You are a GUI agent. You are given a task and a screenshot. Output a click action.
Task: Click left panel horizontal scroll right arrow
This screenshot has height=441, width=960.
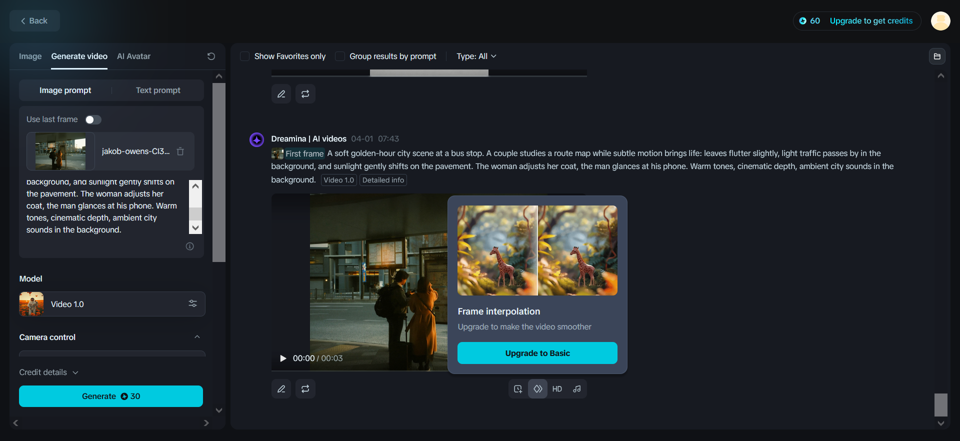coord(206,423)
